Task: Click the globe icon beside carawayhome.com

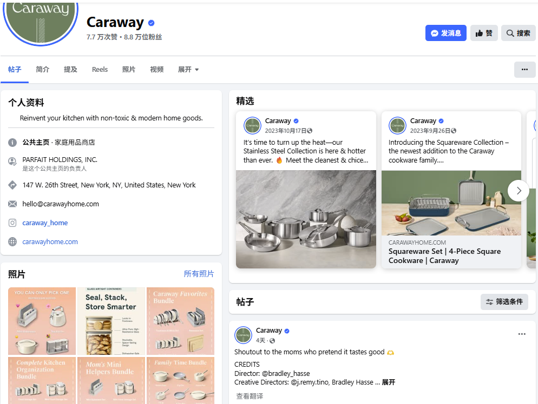Action: [12, 242]
